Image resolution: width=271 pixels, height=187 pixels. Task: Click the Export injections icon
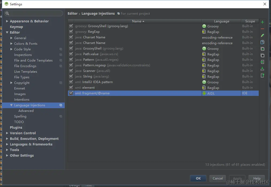[x=262, y=75]
